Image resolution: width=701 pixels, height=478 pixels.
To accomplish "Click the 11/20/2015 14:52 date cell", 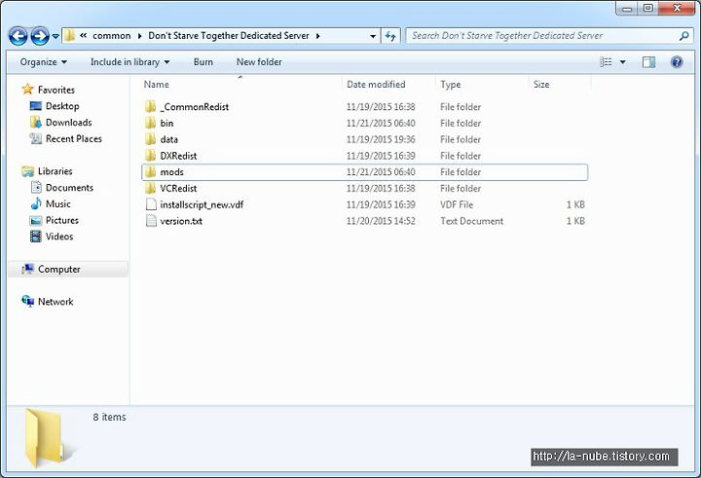I will click(381, 221).
